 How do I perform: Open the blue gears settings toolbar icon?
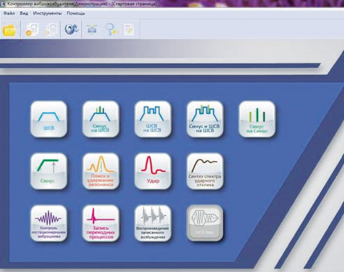pos(71,29)
